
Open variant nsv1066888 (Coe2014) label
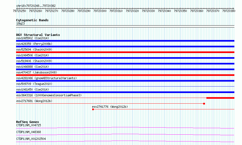[33, 67]
